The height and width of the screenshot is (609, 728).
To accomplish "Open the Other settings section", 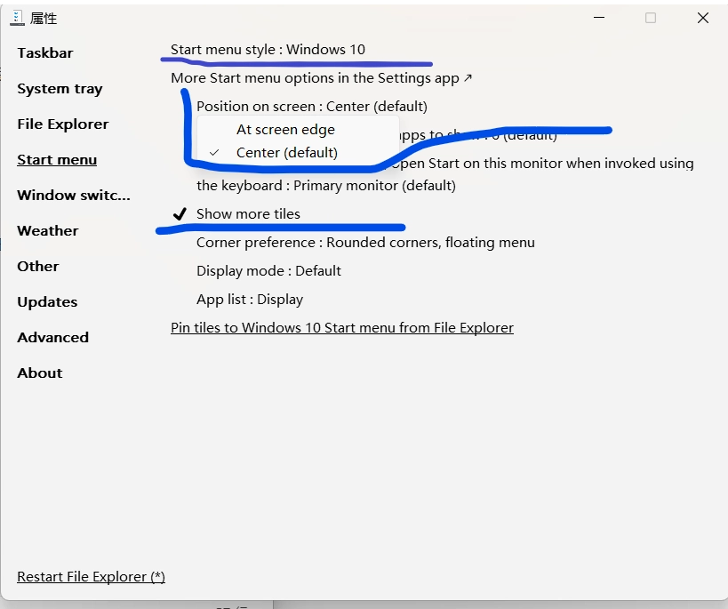I will [37, 267].
